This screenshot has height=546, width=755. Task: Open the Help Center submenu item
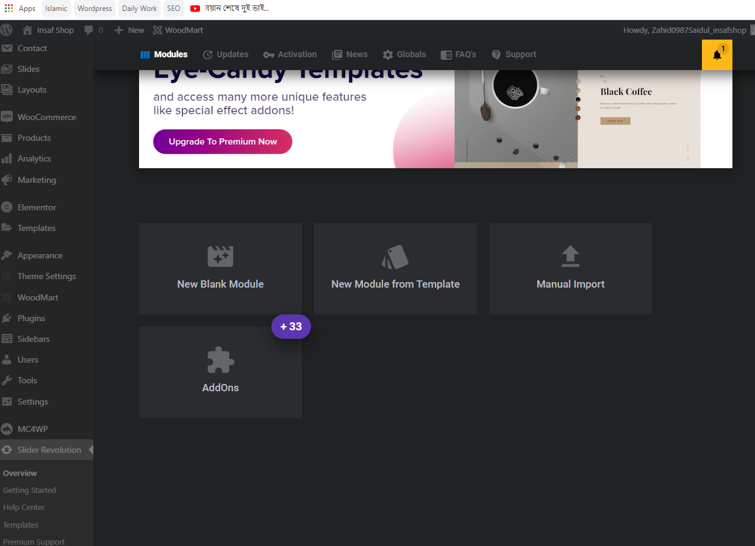click(24, 507)
